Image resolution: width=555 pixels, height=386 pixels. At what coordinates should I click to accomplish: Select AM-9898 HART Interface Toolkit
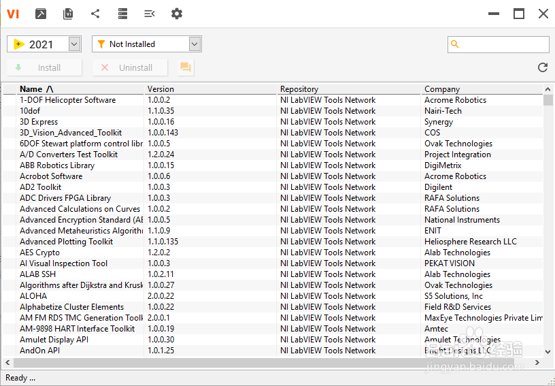[273, 329]
